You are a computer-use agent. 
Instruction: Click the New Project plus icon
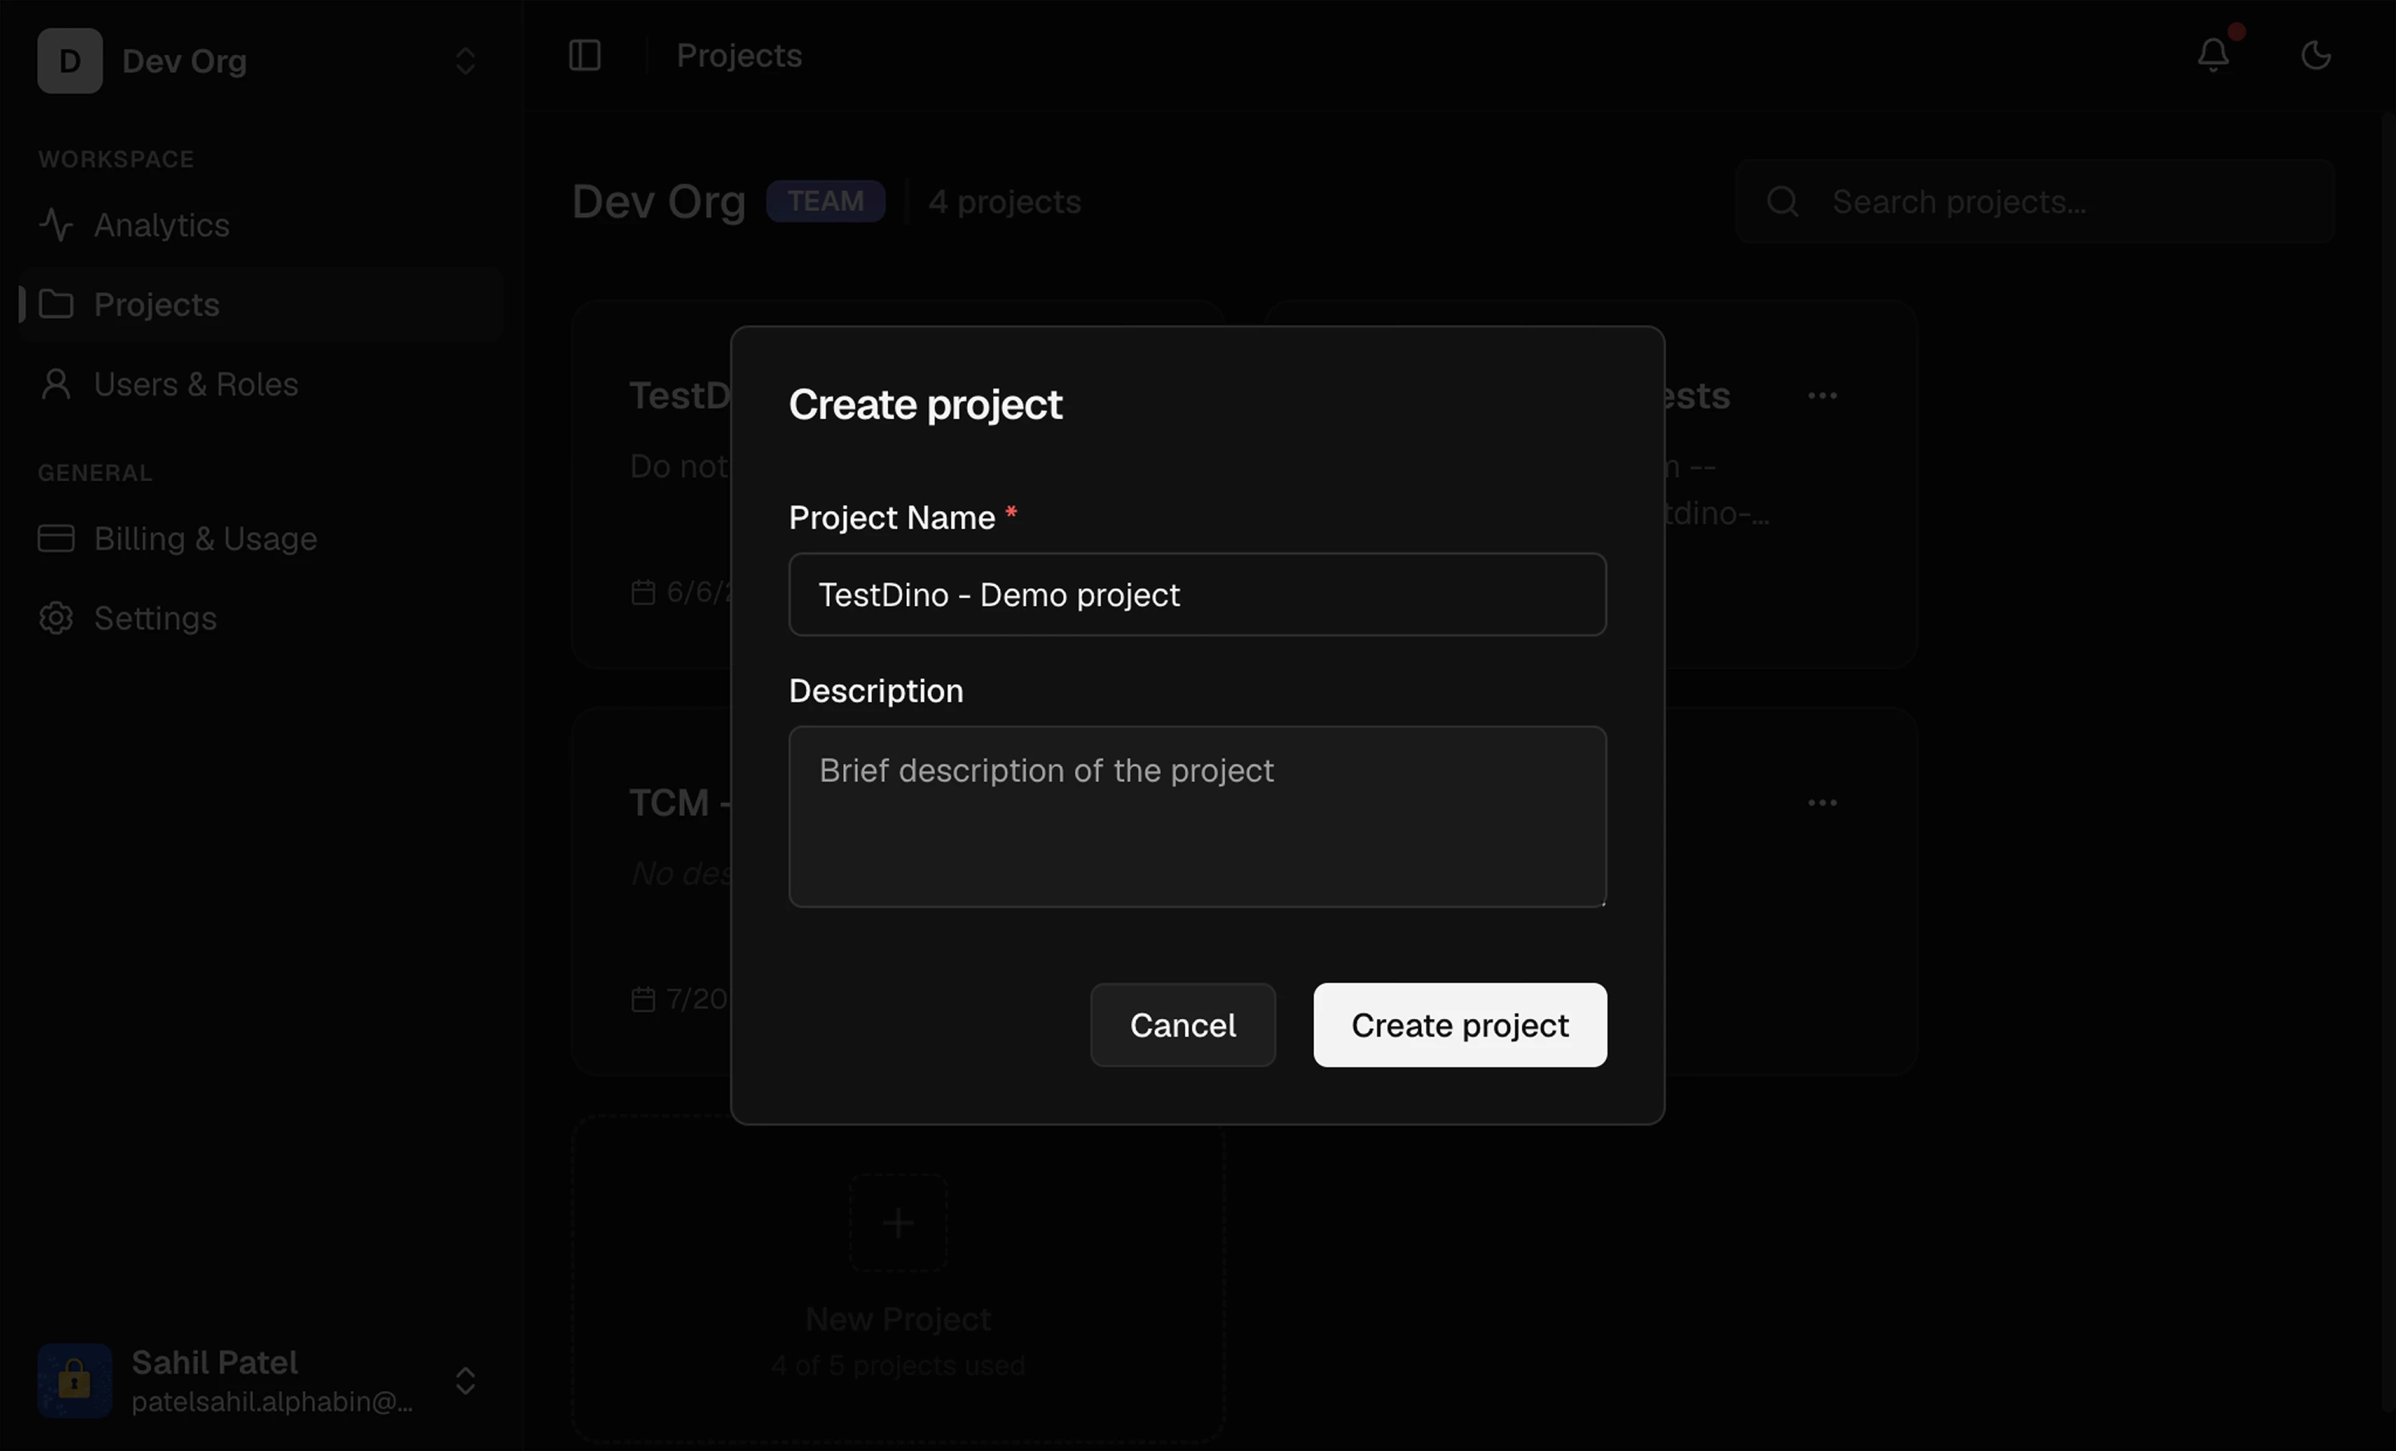click(x=898, y=1222)
